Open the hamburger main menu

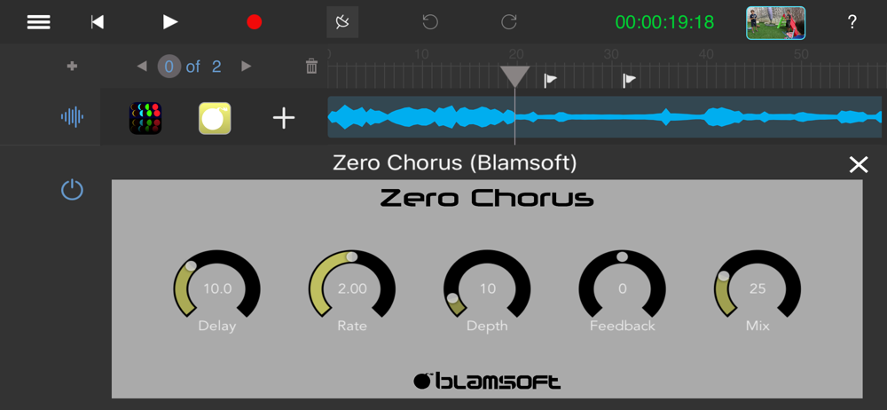point(39,22)
